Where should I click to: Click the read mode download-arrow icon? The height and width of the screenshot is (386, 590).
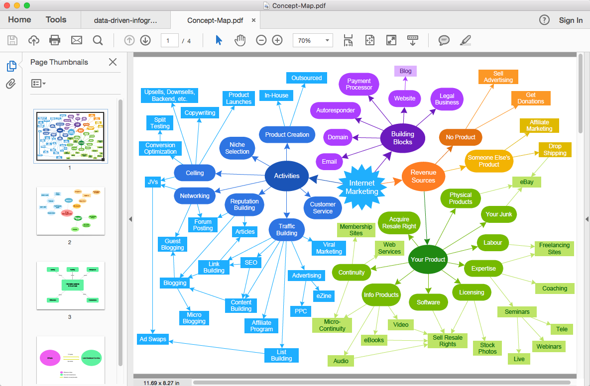(413, 40)
